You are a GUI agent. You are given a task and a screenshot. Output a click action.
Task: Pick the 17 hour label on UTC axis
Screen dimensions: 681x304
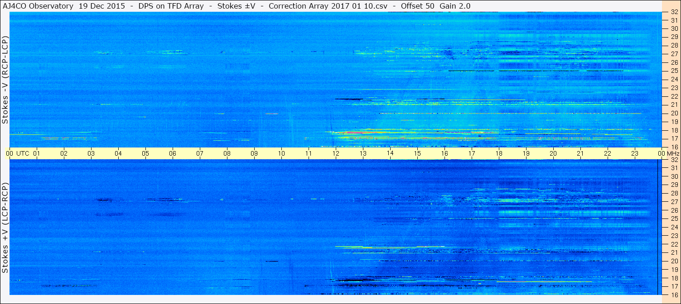472,153
